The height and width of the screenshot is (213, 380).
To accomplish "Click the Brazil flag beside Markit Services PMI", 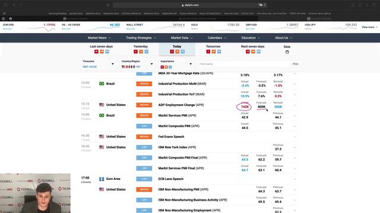I will [102, 115].
